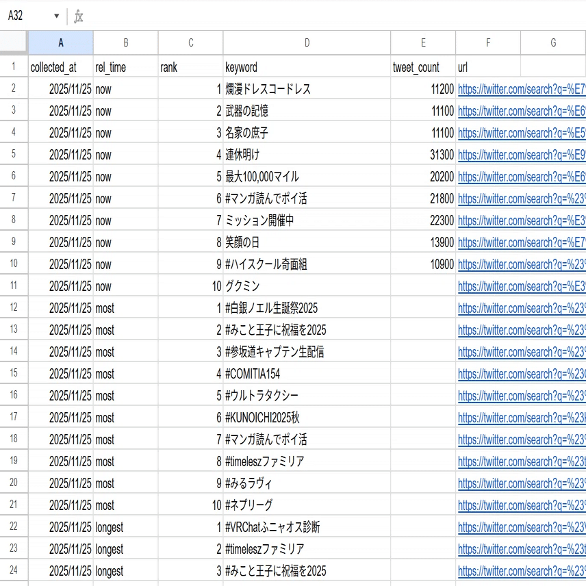Viewport: 586px width, 586px height.
Task: Select column G header
Action: tap(552, 42)
